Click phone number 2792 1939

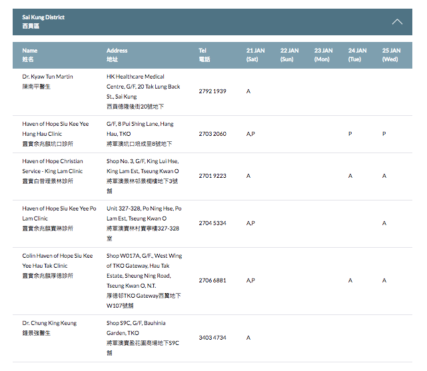(213, 91)
